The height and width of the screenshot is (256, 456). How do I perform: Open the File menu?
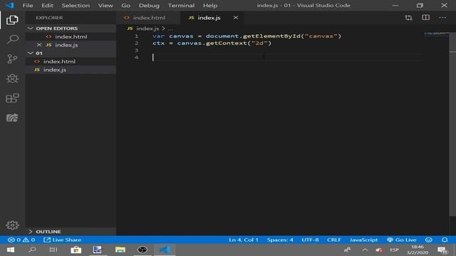click(x=28, y=6)
